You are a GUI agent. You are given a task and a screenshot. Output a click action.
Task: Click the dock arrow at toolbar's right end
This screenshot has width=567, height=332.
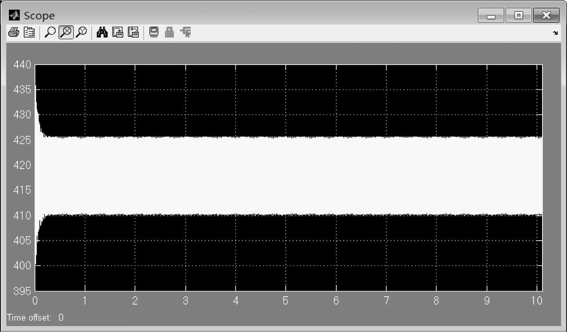click(555, 33)
